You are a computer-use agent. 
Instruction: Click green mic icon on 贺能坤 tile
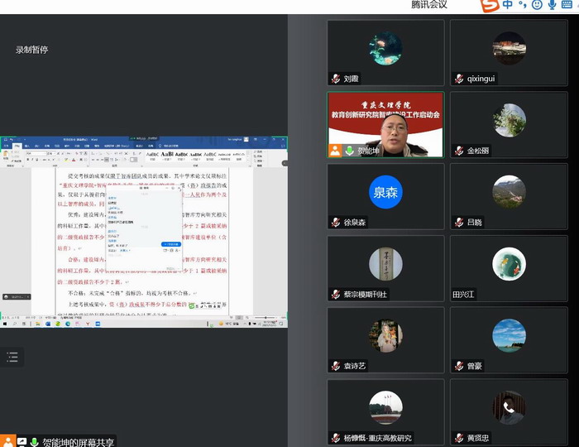349,151
